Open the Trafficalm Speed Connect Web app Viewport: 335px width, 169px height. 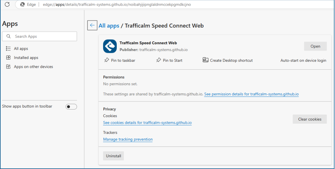click(x=315, y=46)
